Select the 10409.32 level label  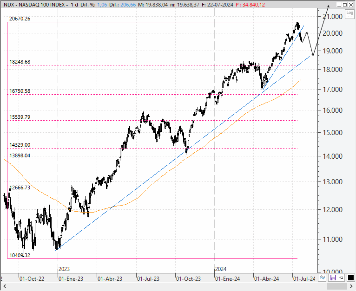click(20, 255)
